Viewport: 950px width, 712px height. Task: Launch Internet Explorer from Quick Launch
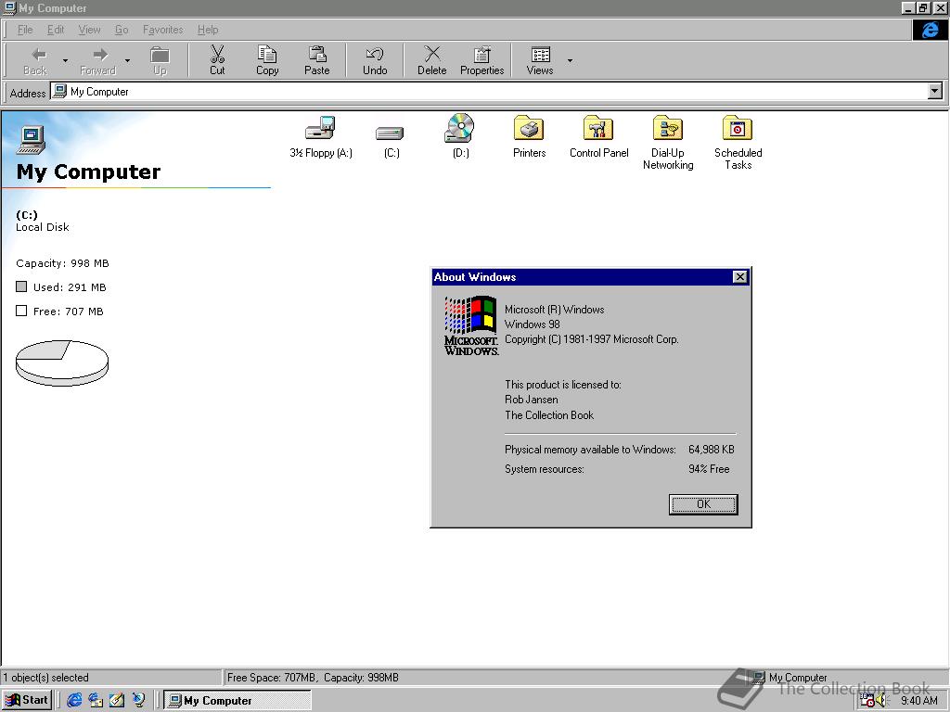74,700
